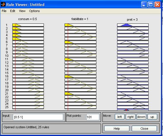Image resolution: width=163 pixels, height=136 pixels.
Task: Click the Plot points field showing 101
Action: [93, 117]
